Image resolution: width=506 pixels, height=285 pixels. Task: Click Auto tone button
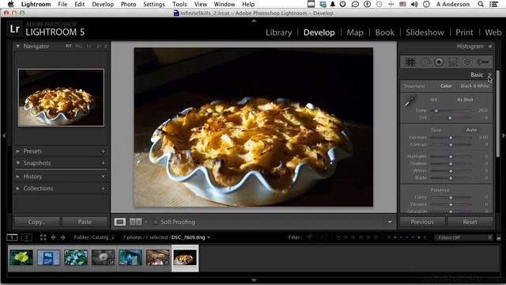tap(471, 130)
